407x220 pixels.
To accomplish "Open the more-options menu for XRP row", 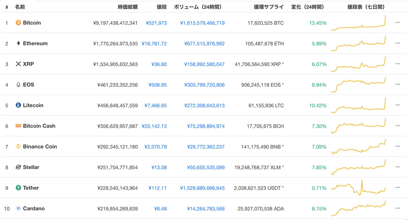I will (398, 64).
